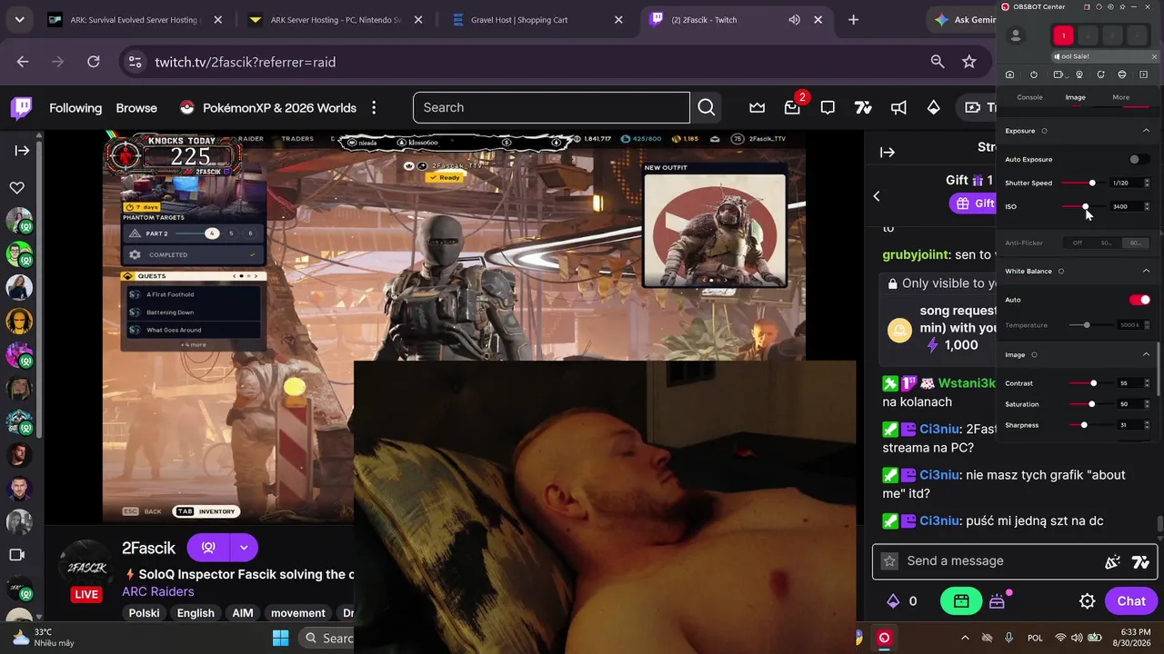Click the OBSBOT reset rotation icon

[x=1100, y=74]
